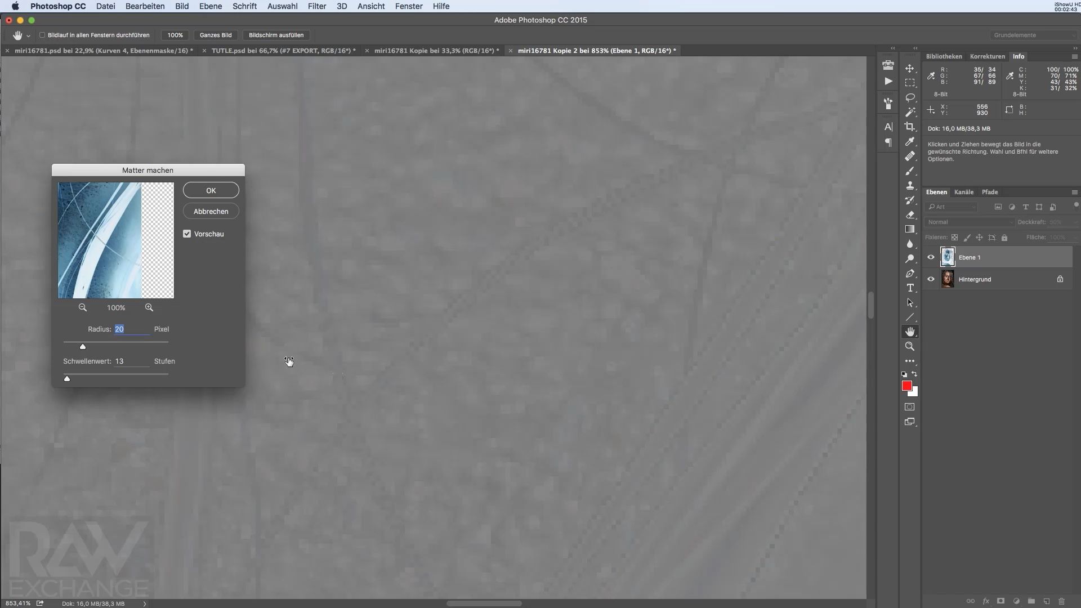Image resolution: width=1081 pixels, height=608 pixels.
Task: Open the Auswahl menu
Action: (282, 6)
